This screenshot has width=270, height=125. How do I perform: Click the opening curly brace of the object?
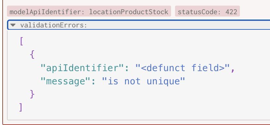[32, 55]
